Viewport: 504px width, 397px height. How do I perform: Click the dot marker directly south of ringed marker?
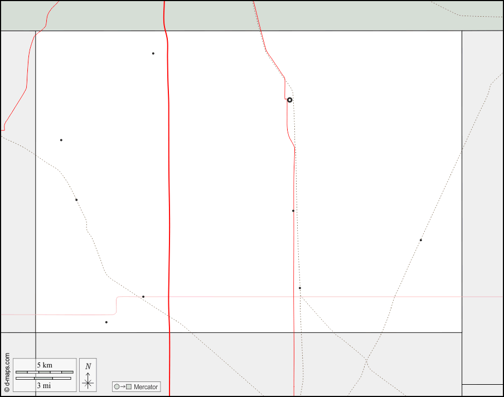pos(293,210)
